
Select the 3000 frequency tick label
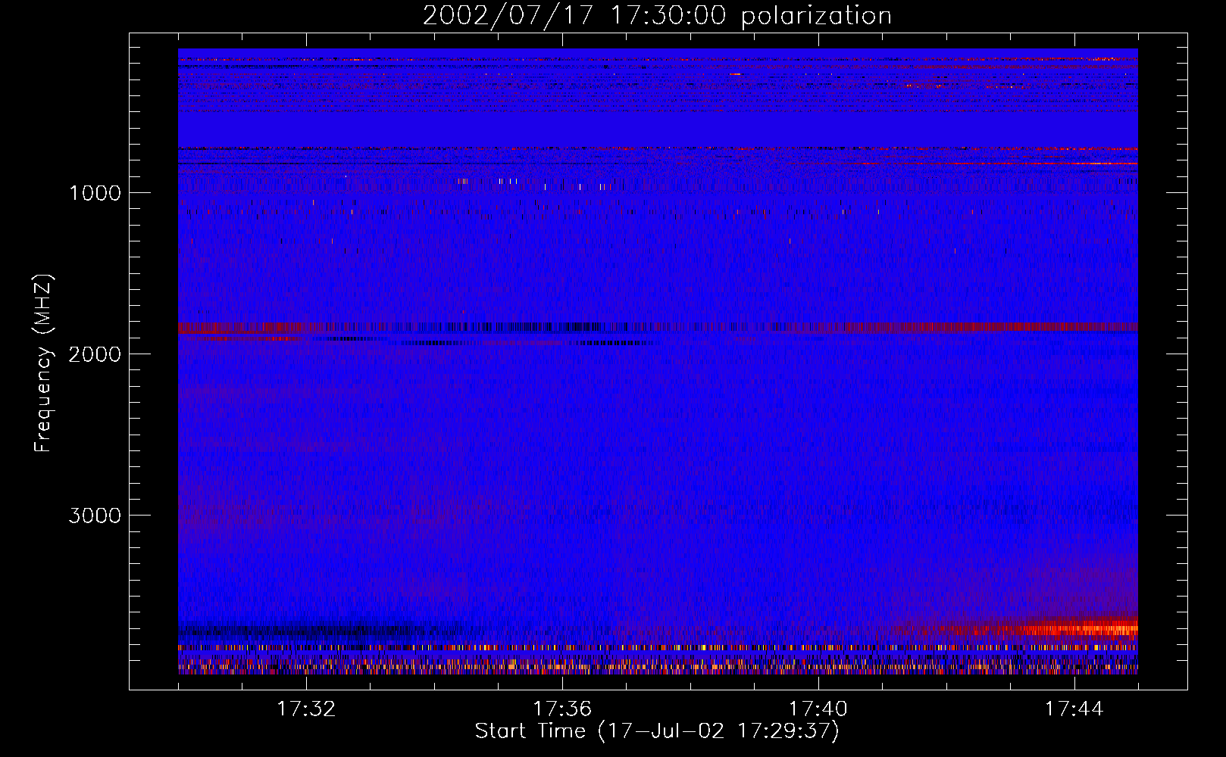click(95, 516)
